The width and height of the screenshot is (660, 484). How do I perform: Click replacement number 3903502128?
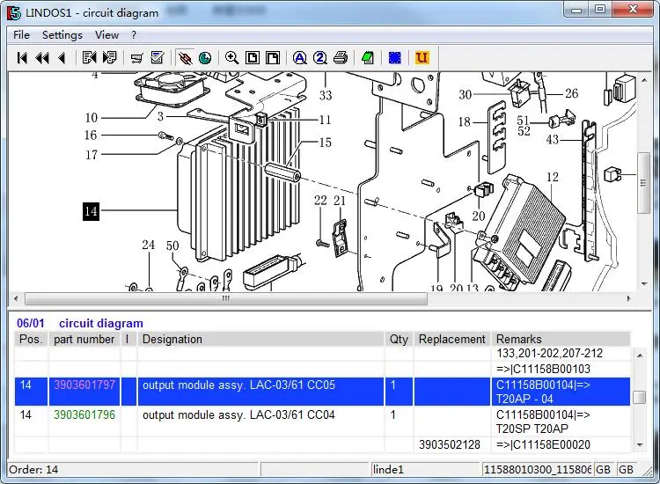tap(450, 444)
